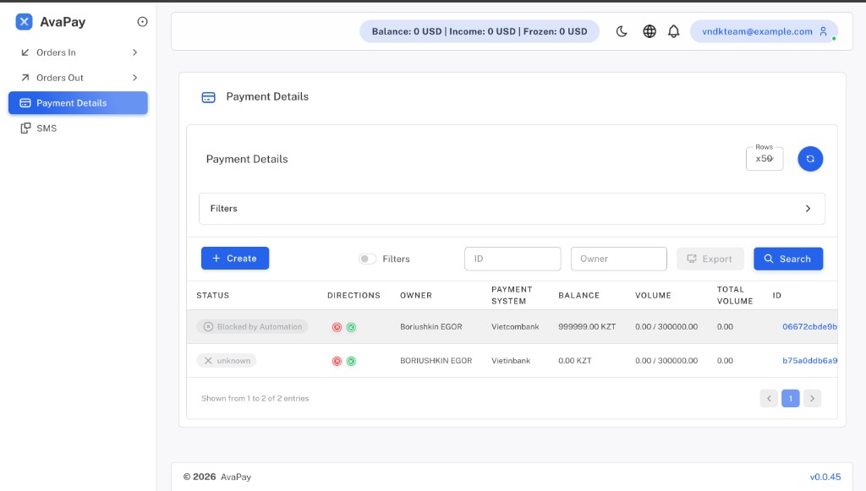Click the Owner search input field
Image resolution: width=866 pixels, height=491 pixels.
click(x=618, y=259)
